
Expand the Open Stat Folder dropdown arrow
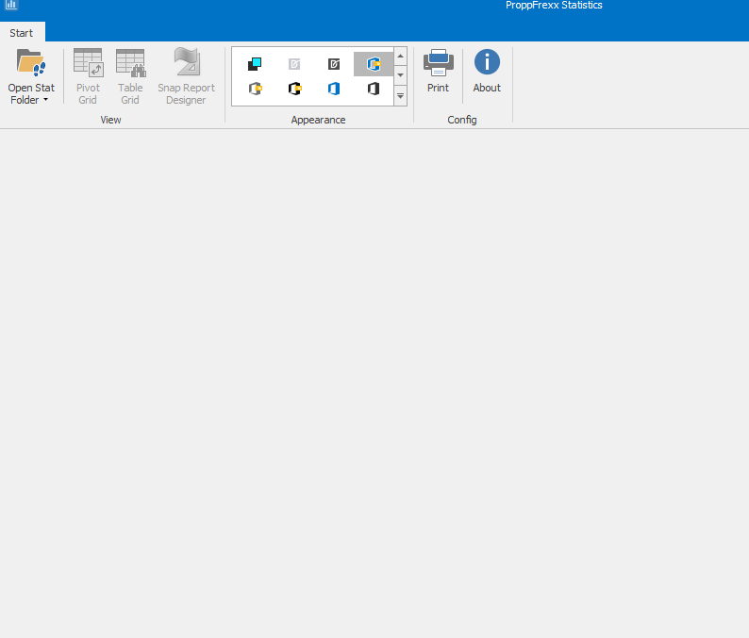pos(45,100)
